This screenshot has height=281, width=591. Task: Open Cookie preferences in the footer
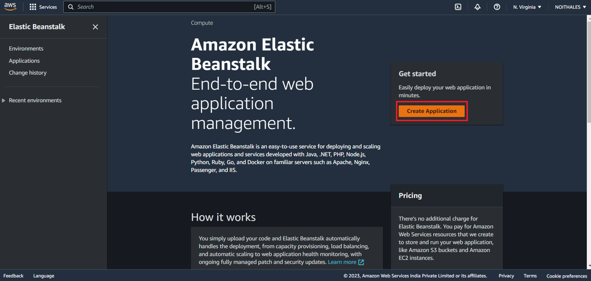click(567, 276)
